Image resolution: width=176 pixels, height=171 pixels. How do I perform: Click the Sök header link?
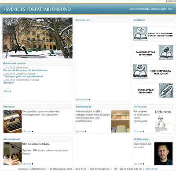click(170, 9)
